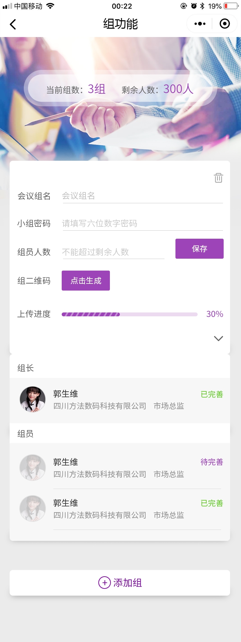The image size is (241, 642).
Task: Click the 上传进度 progress bar
Action: click(x=129, y=314)
